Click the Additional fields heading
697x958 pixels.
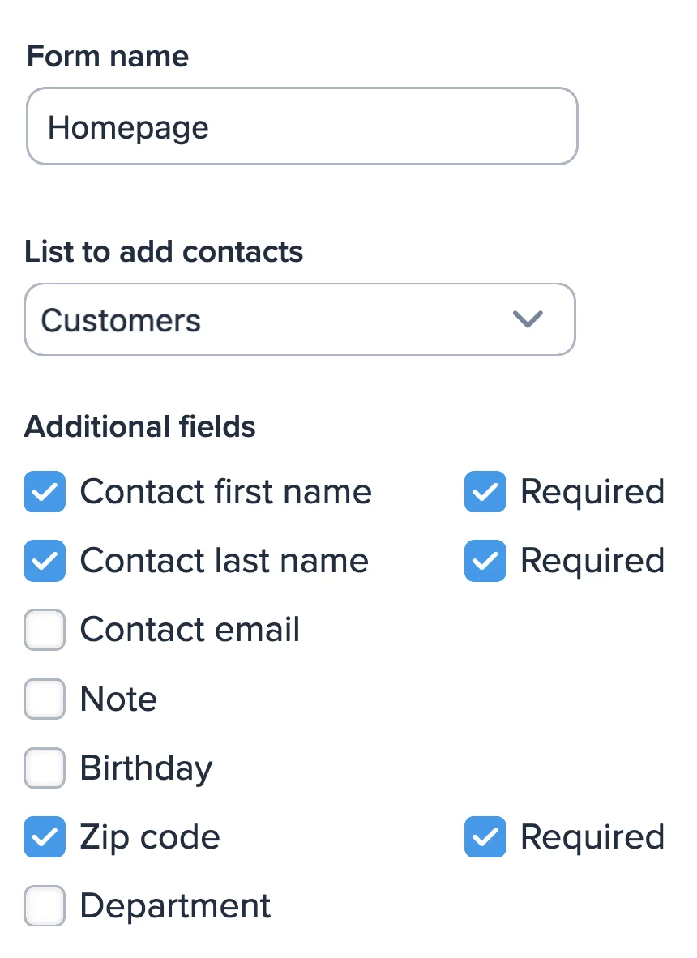[x=139, y=426]
